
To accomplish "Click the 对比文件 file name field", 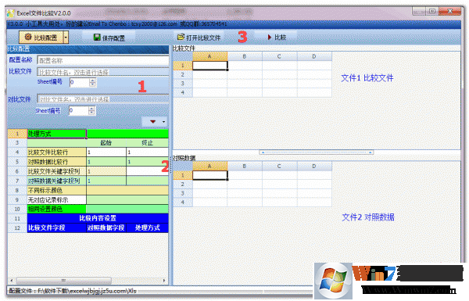I will coord(103,99).
